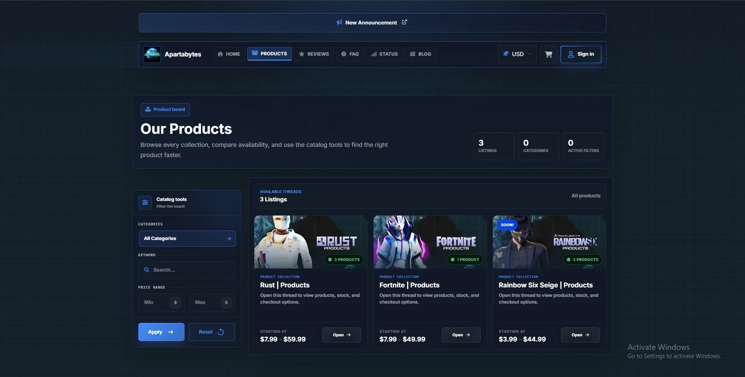Click the Apartabytes logo image

point(152,54)
